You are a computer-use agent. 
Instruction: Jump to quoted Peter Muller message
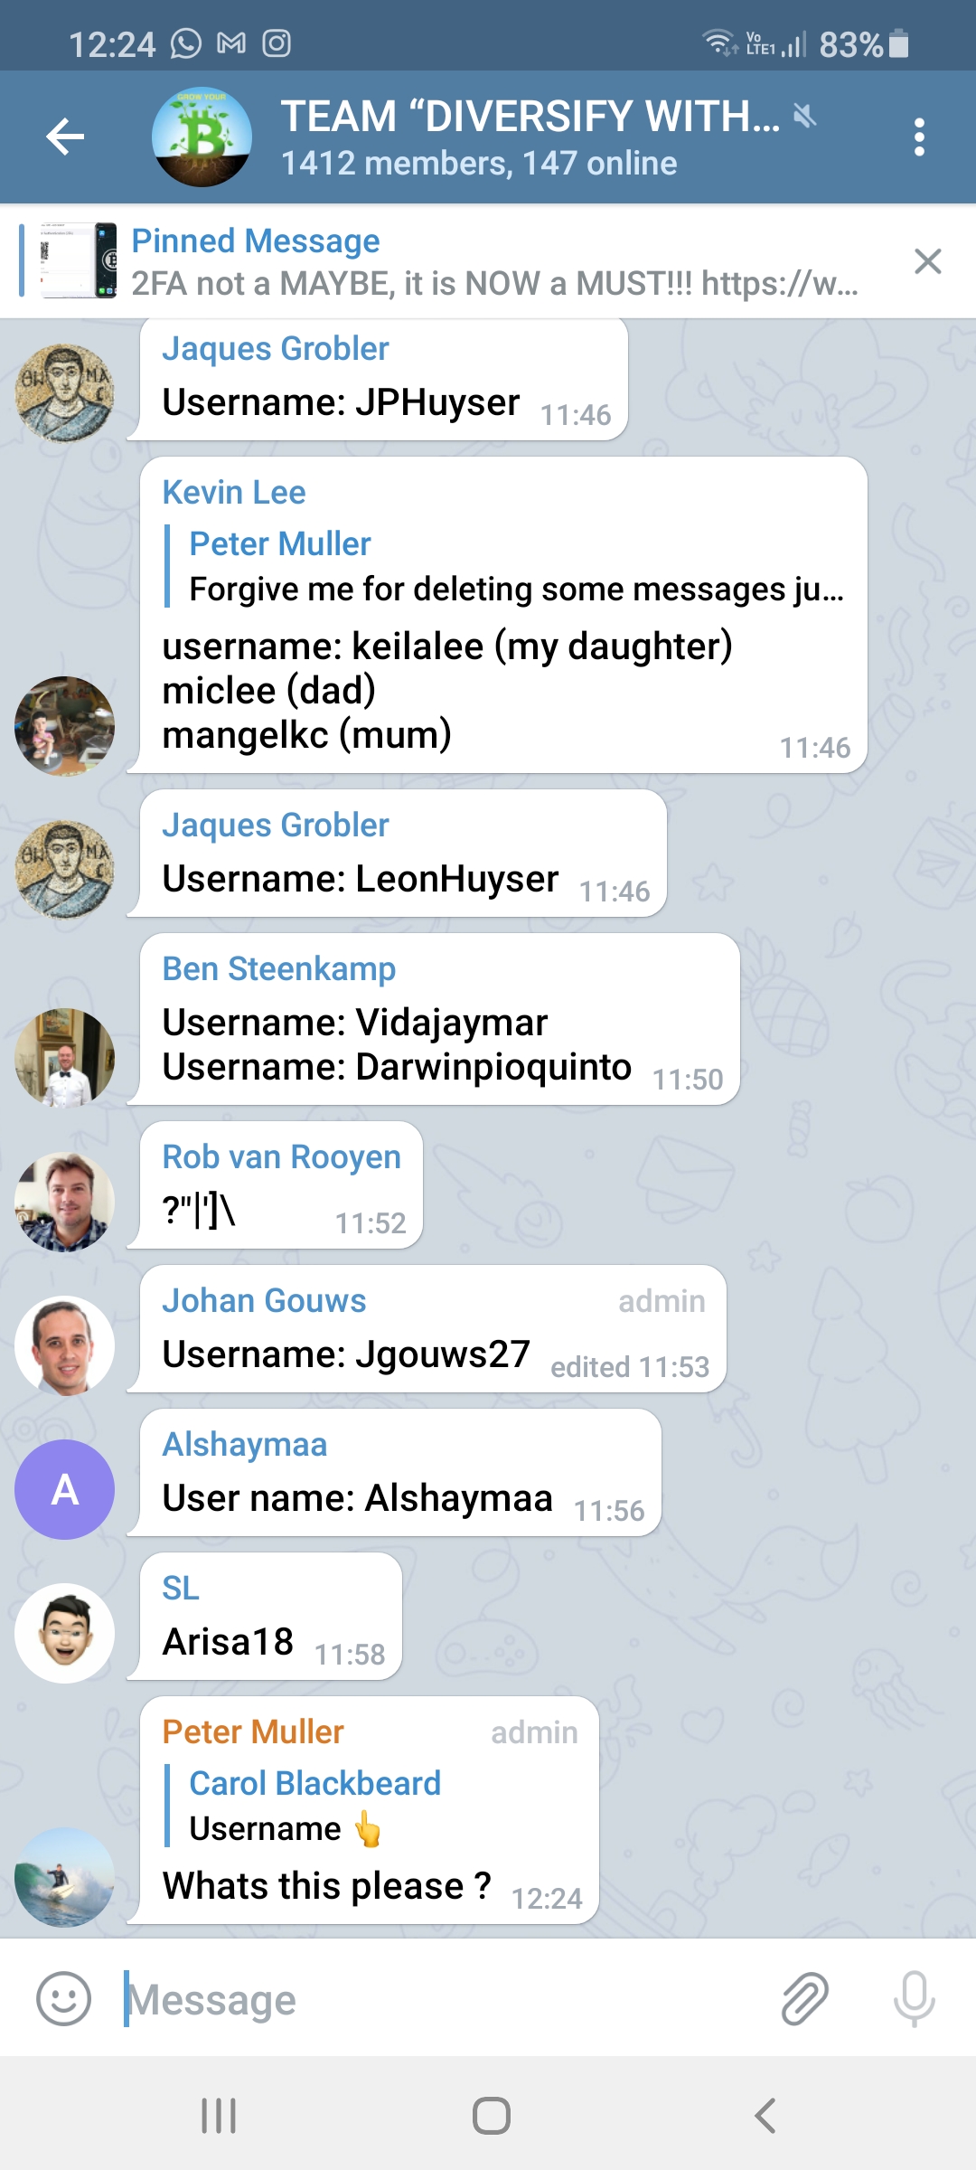pos(506,566)
